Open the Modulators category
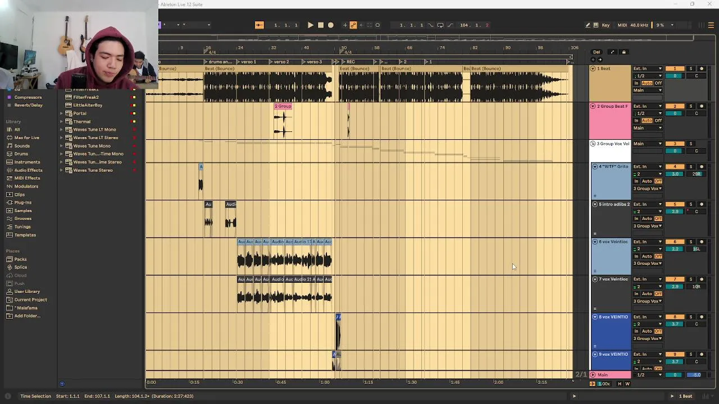This screenshot has height=404, width=719. point(26,186)
